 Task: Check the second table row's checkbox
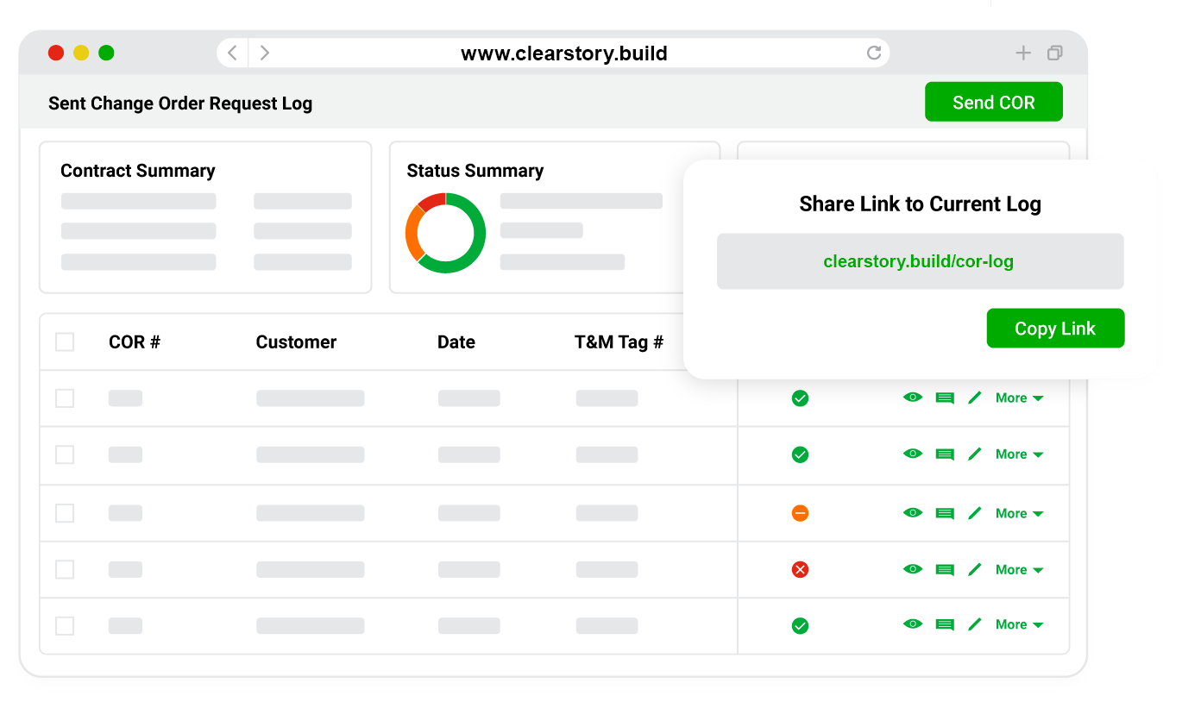(65, 454)
